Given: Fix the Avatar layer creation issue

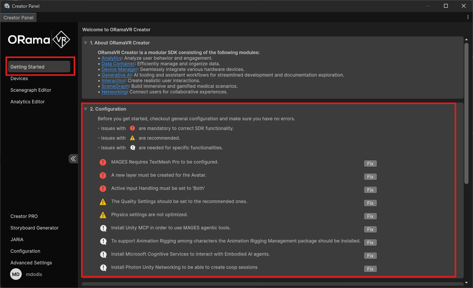Looking at the screenshot, I should coord(370,177).
